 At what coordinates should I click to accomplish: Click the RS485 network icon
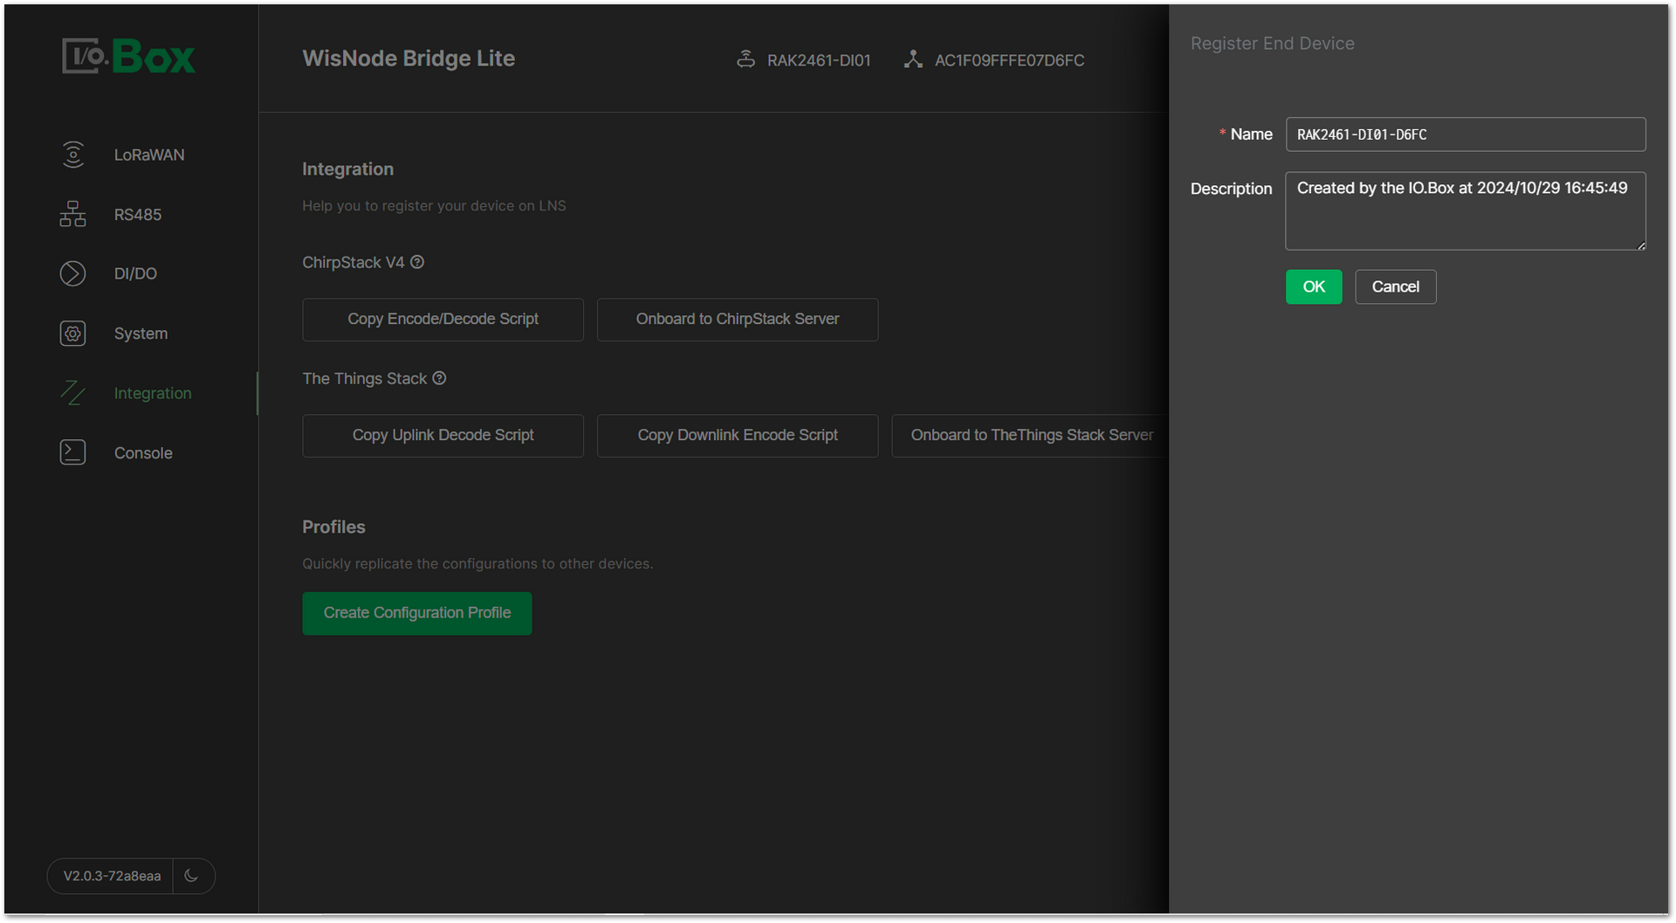pyautogui.click(x=72, y=214)
